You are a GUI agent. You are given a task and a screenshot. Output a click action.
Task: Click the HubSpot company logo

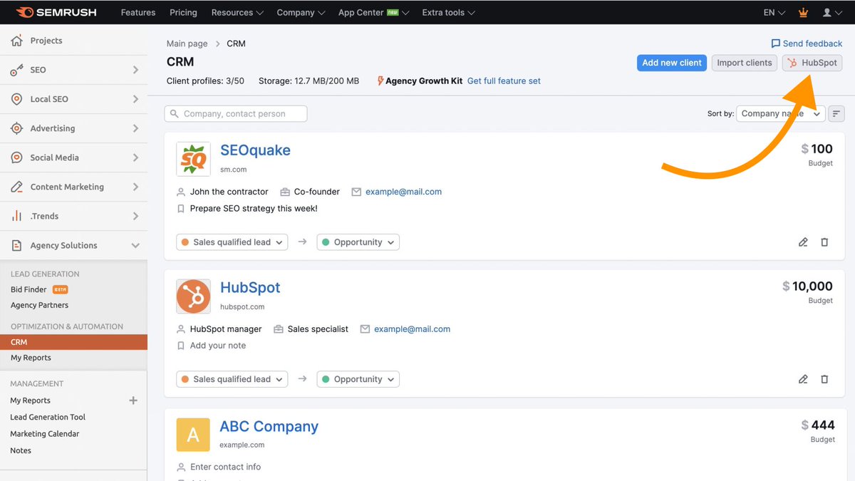click(193, 296)
